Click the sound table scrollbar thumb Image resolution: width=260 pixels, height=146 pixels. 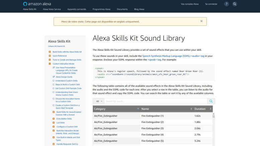click(x=213, y=117)
